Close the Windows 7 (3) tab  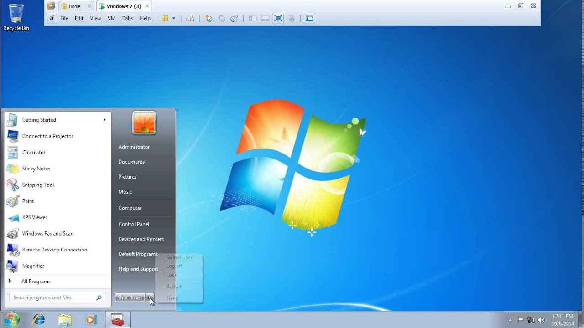(x=146, y=6)
